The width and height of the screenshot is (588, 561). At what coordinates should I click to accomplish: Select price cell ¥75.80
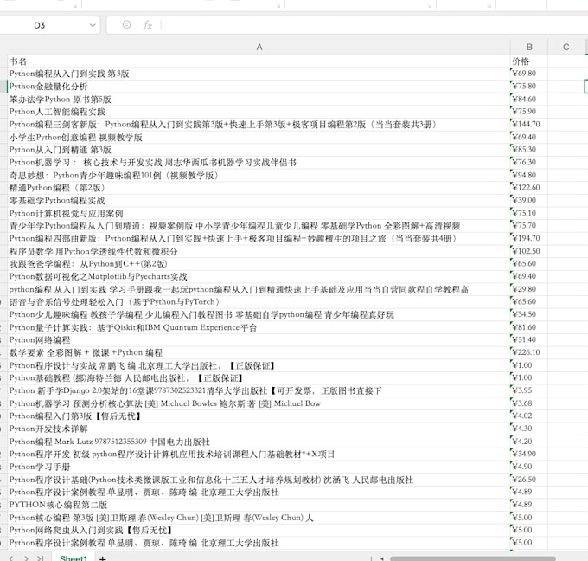[529, 86]
